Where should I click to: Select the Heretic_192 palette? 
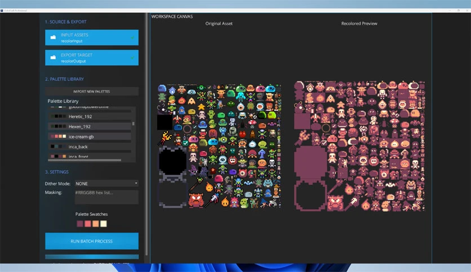pos(90,116)
